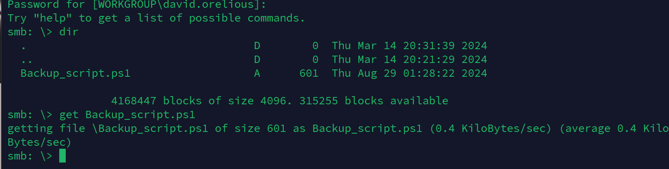This screenshot has width=669, height=169.
Task: Click the green terminal cursor block
Action: click(x=62, y=156)
